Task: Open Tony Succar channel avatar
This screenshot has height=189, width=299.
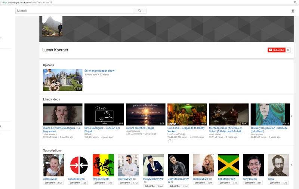Action: (x=253, y=165)
